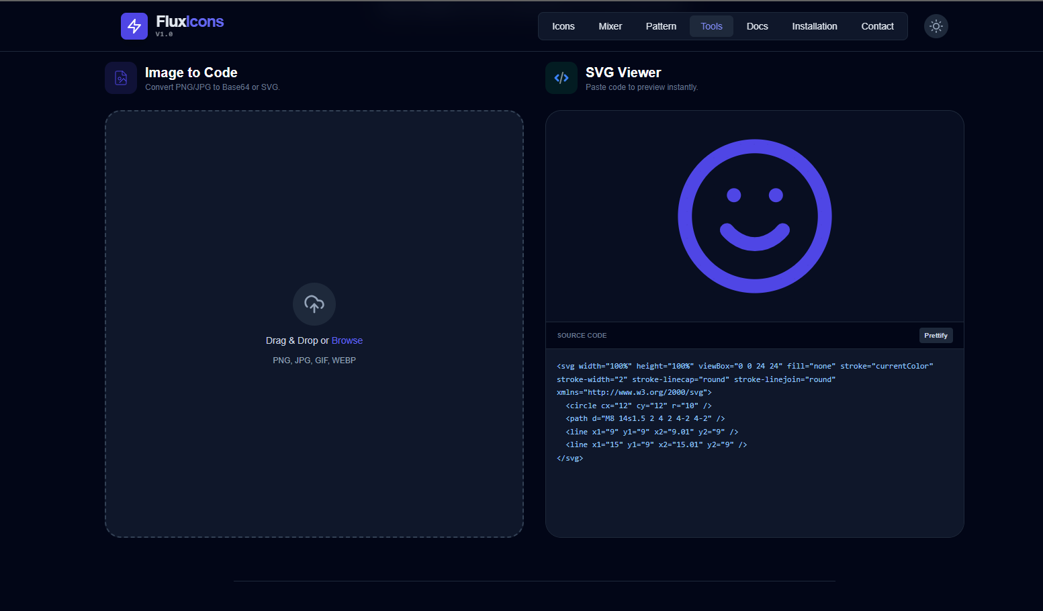This screenshot has height=611, width=1043.
Task: Click the smiley face SVG preview
Action: point(754,216)
